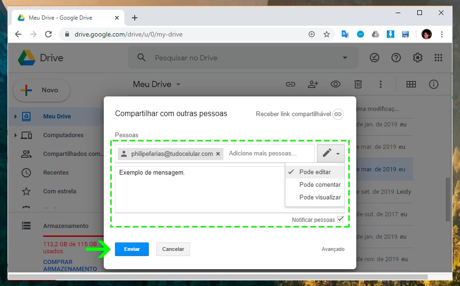Screen dimensions: 460x286
Task: Open Drive help question mark
Action: pyautogui.click(x=396, y=58)
